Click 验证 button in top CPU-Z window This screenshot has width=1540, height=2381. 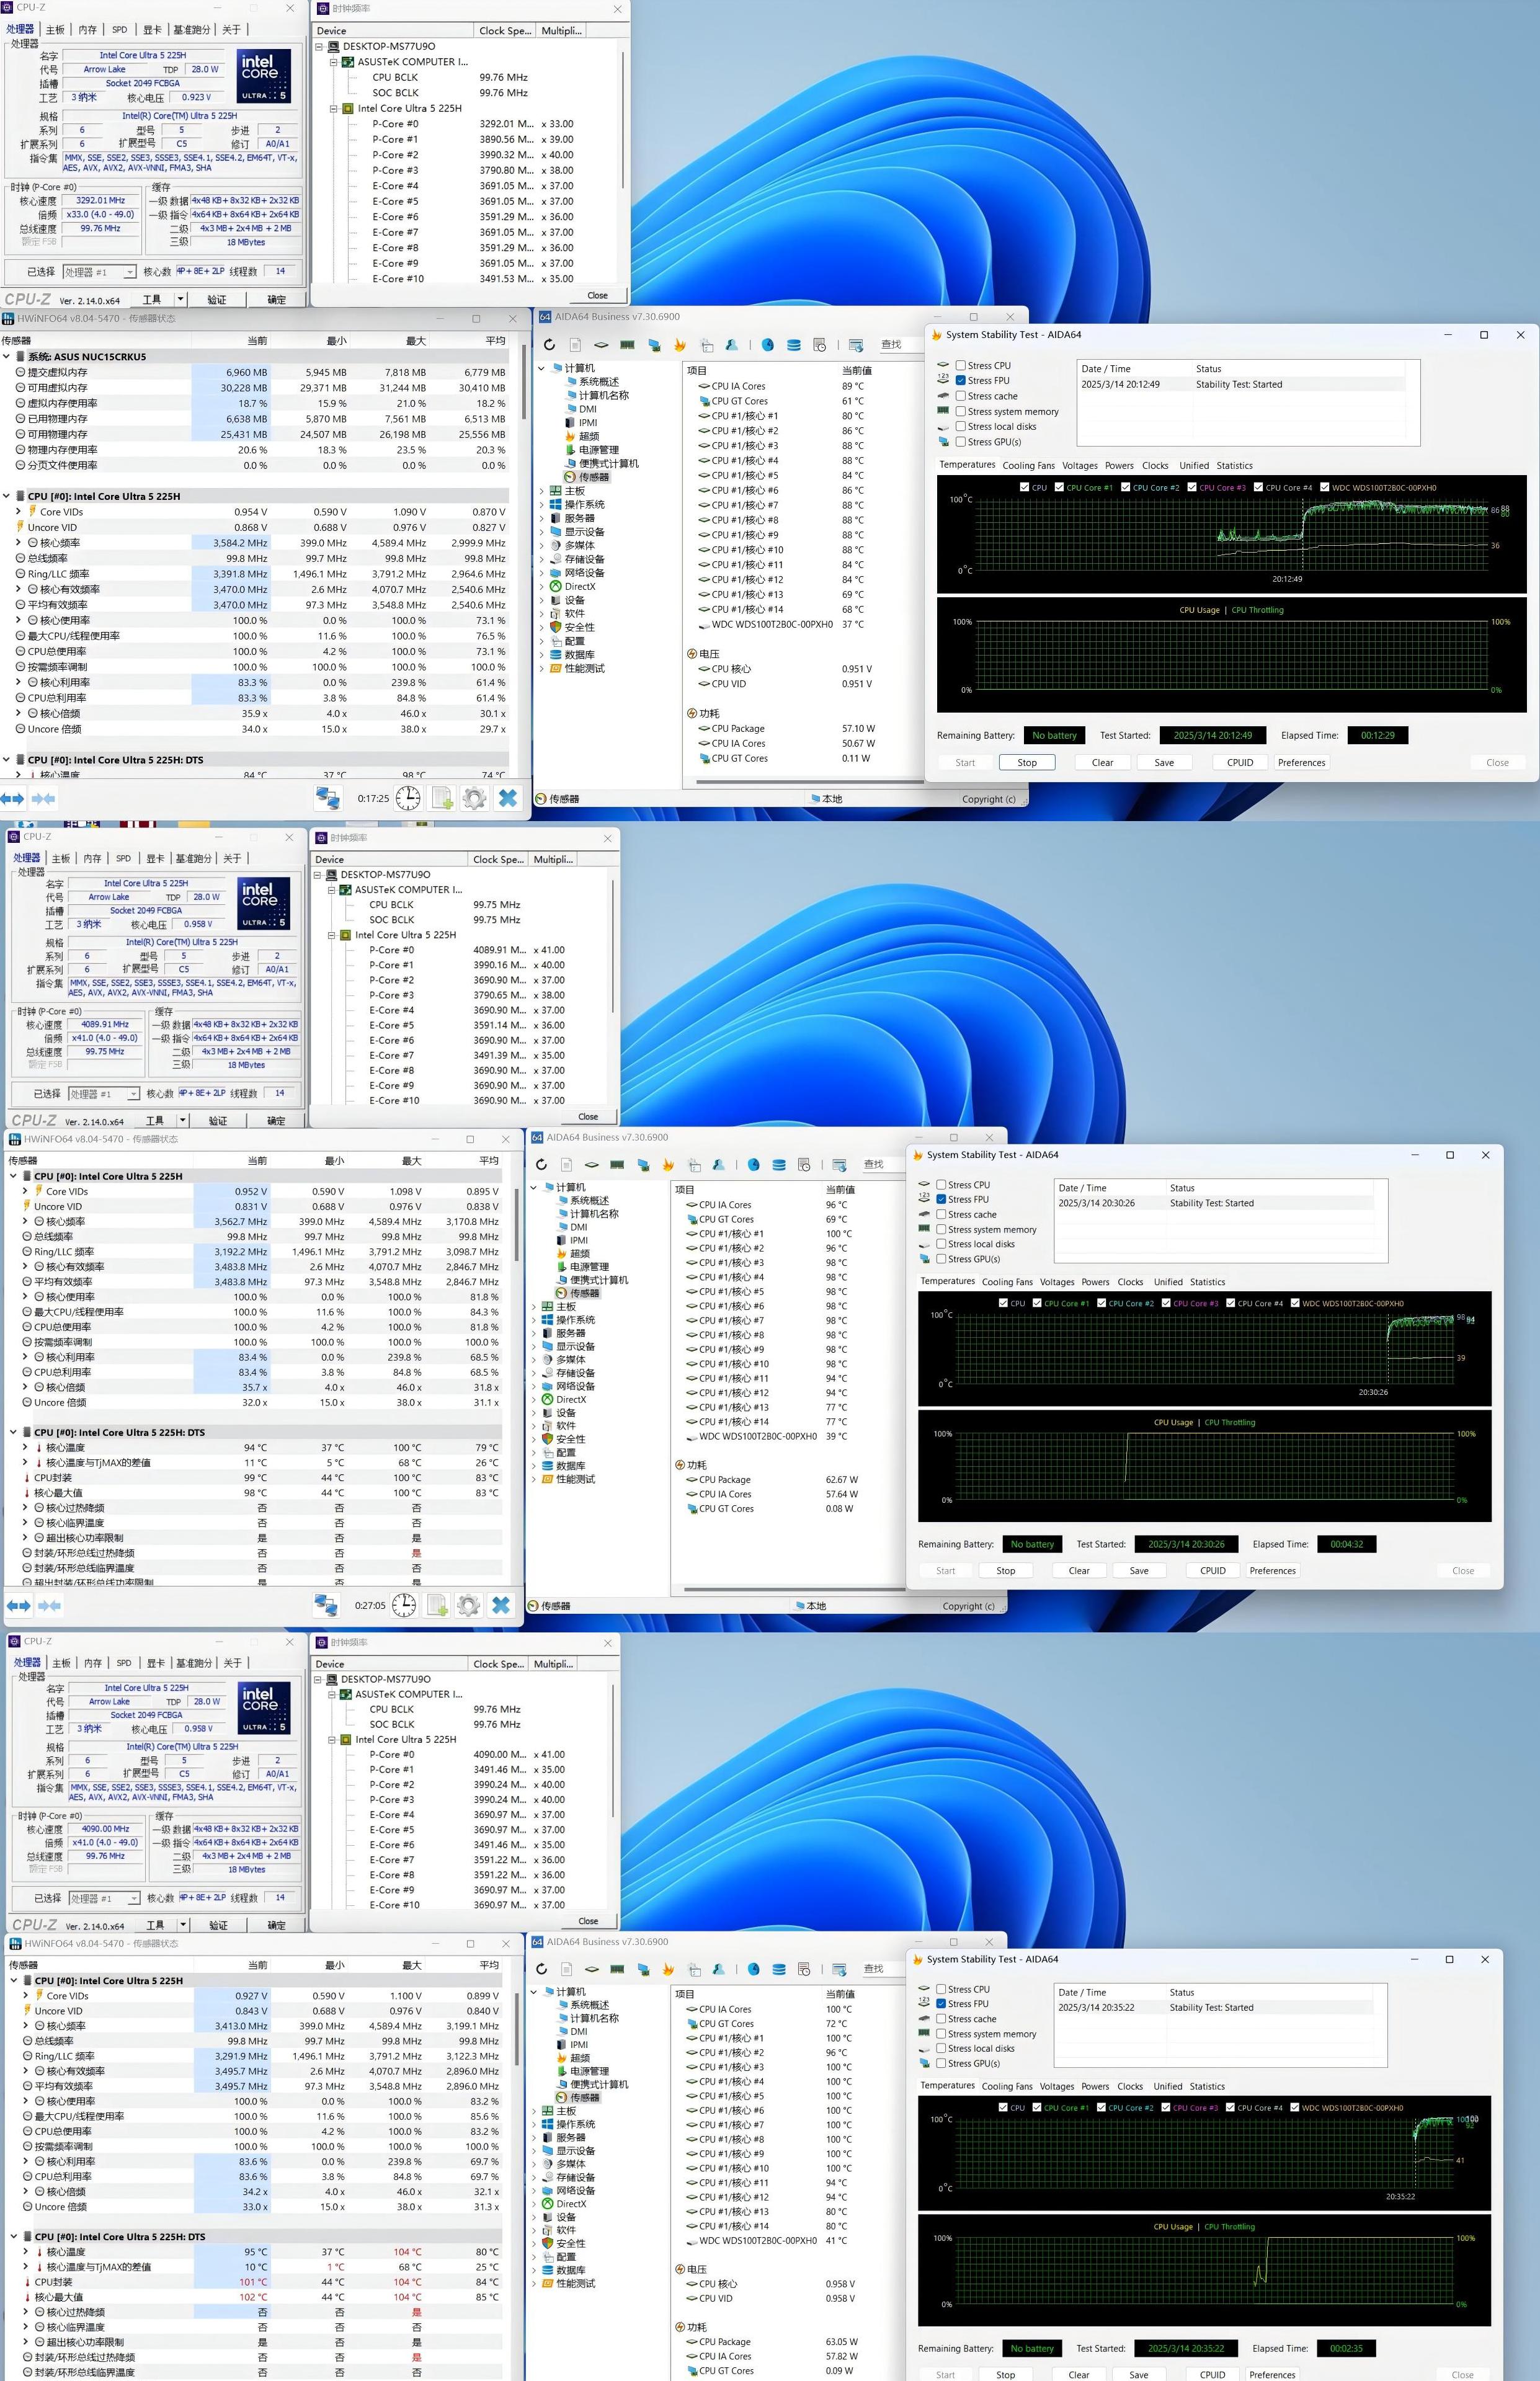217,299
